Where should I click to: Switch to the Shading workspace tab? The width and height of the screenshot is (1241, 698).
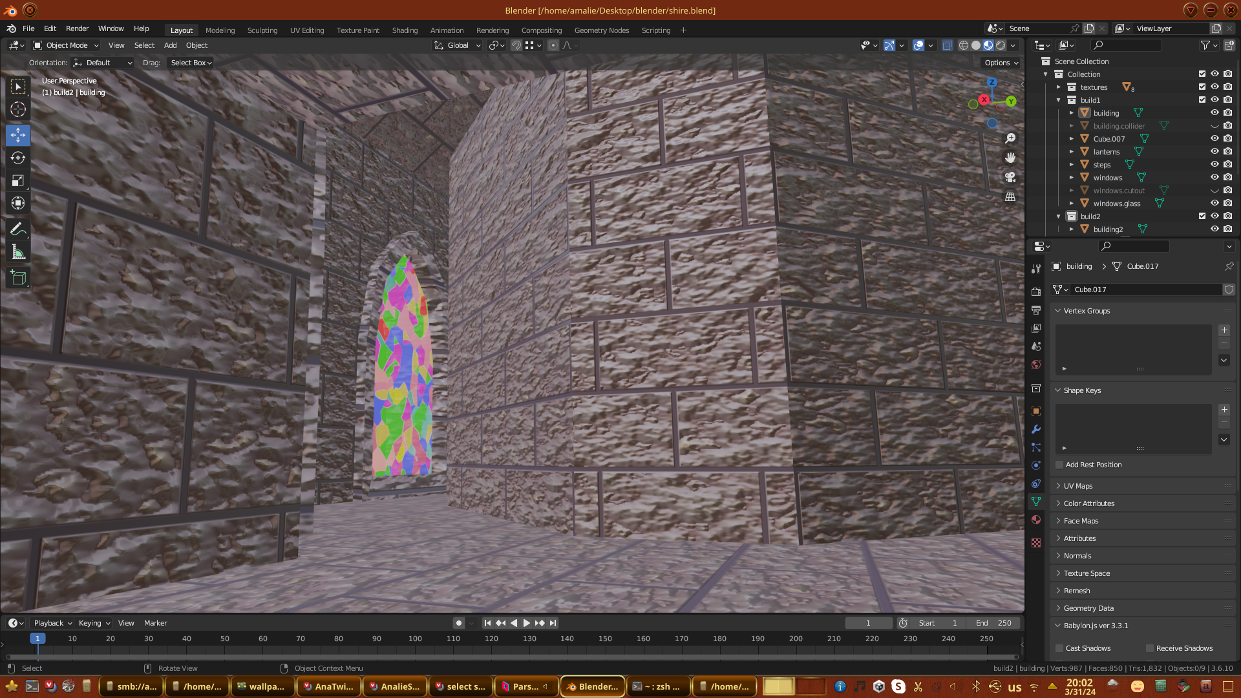click(x=405, y=30)
